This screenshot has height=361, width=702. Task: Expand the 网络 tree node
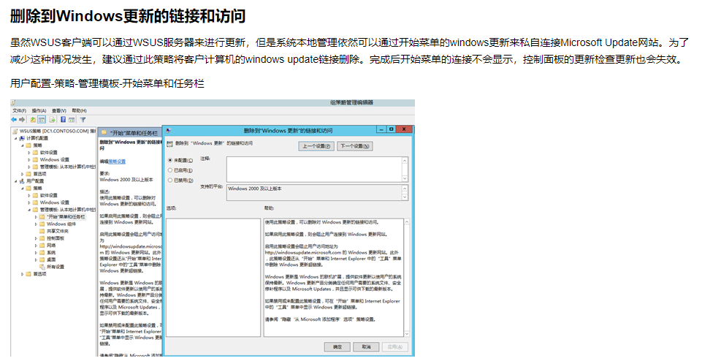coord(37,246)
